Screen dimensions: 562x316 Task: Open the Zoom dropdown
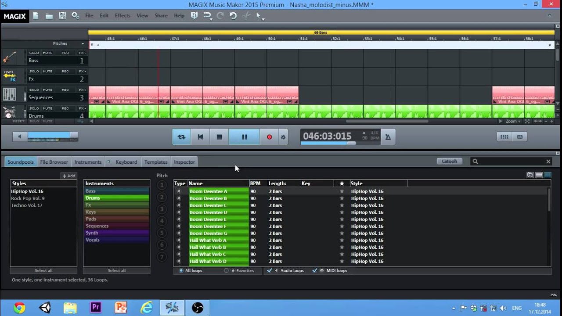pos(513,121)
